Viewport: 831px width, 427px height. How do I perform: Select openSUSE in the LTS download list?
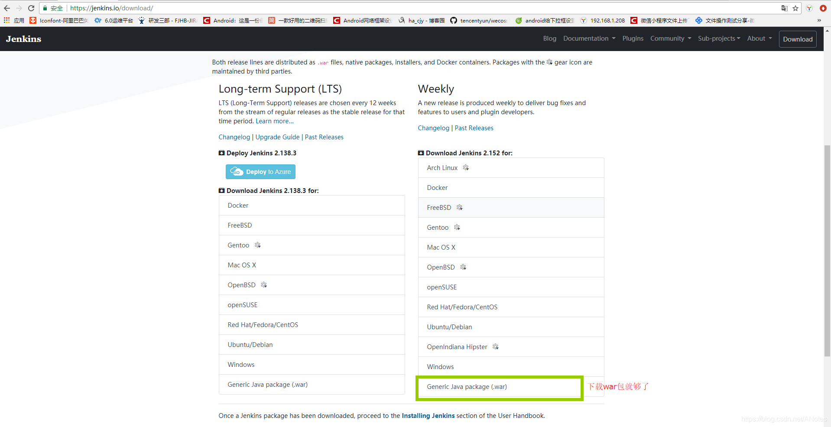point(312,305)
